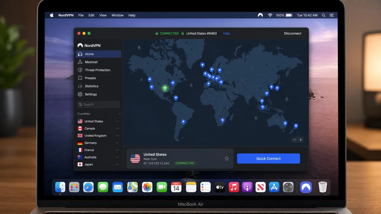Launch Safari from the Dock

[88, 187]
